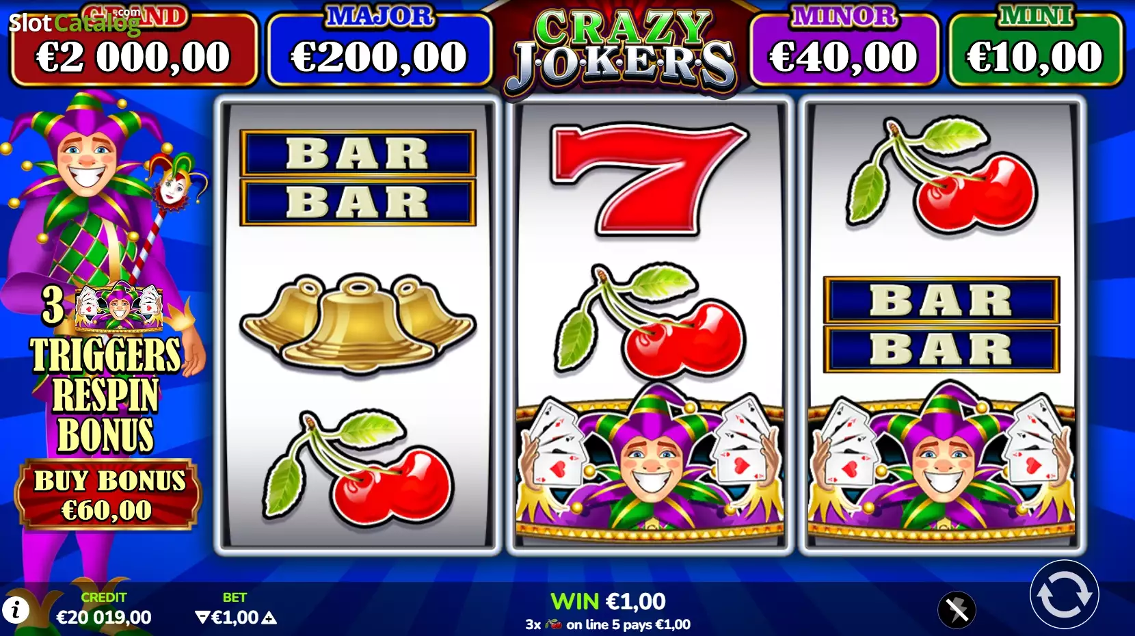Select the Grand €2 000,00 jackpot panel
The image size is (1135, 636).
point(135,49)
